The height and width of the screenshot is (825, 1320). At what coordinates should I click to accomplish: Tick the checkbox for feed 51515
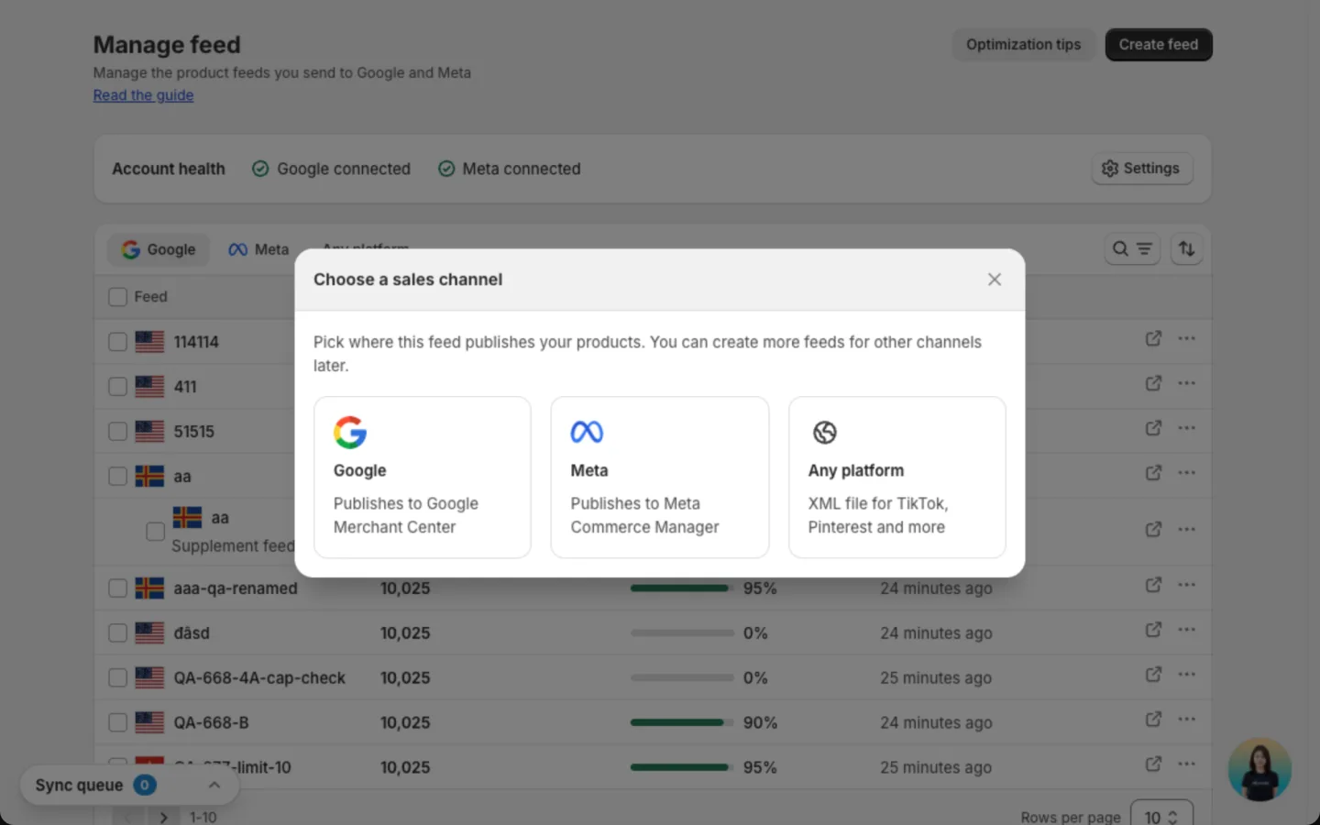click(117, 432)
